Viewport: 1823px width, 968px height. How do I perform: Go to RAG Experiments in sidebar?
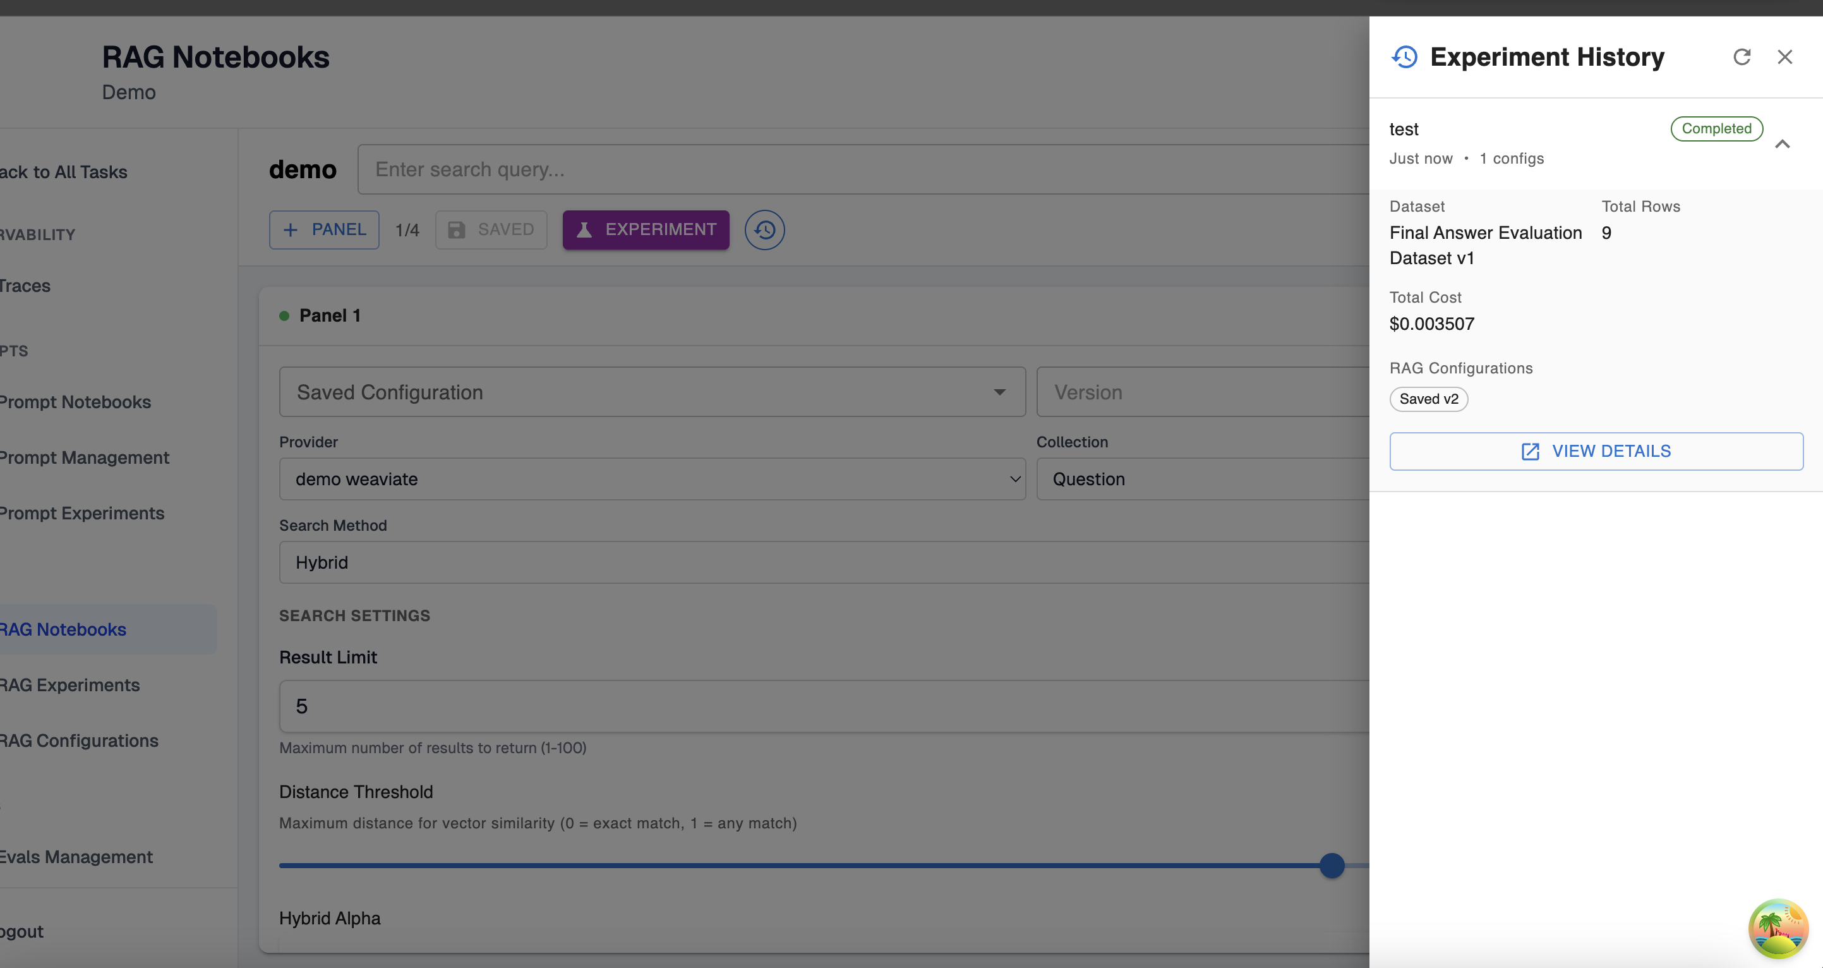coord(69,685)
